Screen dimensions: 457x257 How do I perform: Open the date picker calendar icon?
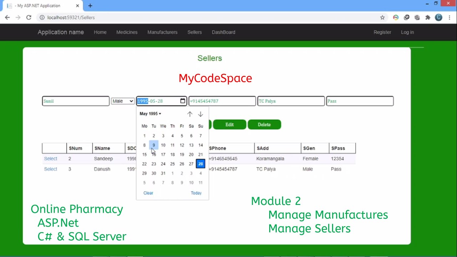(x=183, y=101)
